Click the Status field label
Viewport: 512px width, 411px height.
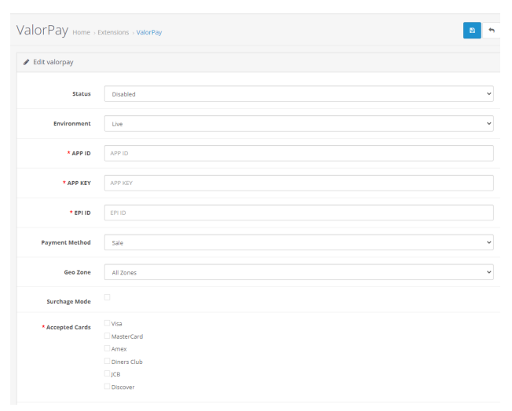pos(82,94)
